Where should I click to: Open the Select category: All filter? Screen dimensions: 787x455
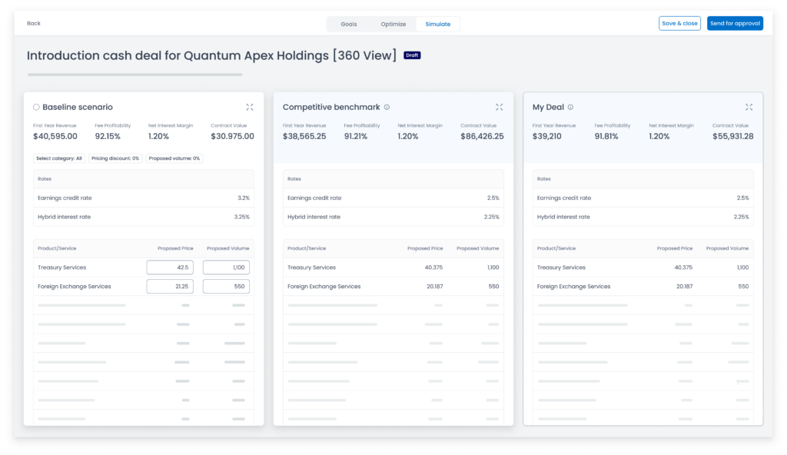coord(59,158)
